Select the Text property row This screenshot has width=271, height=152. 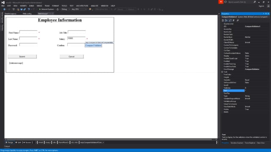pyautogui.click(x=246, y=90)
